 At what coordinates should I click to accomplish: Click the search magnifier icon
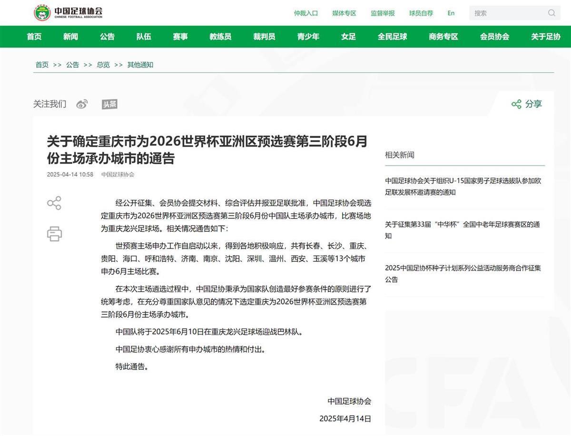tap(551, 13)
